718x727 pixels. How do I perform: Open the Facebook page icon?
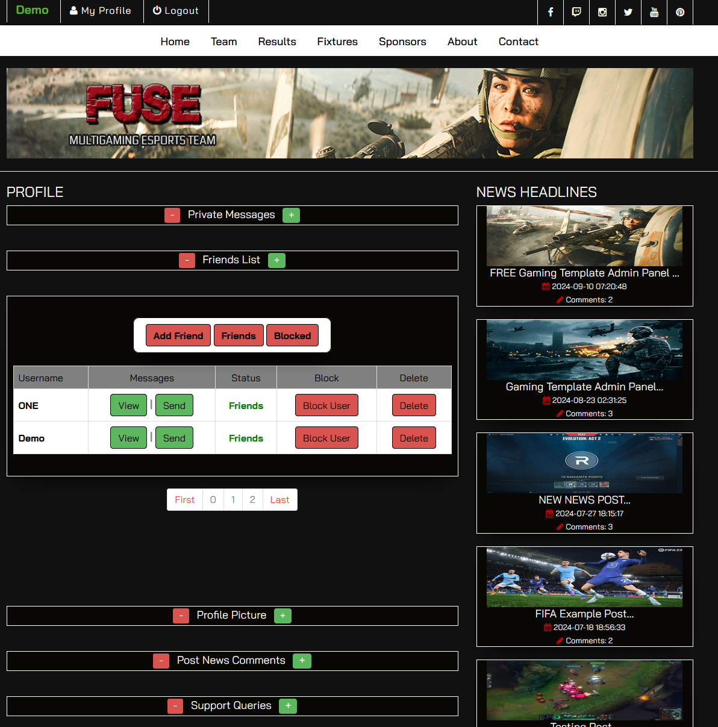click(x=551, y=12)
